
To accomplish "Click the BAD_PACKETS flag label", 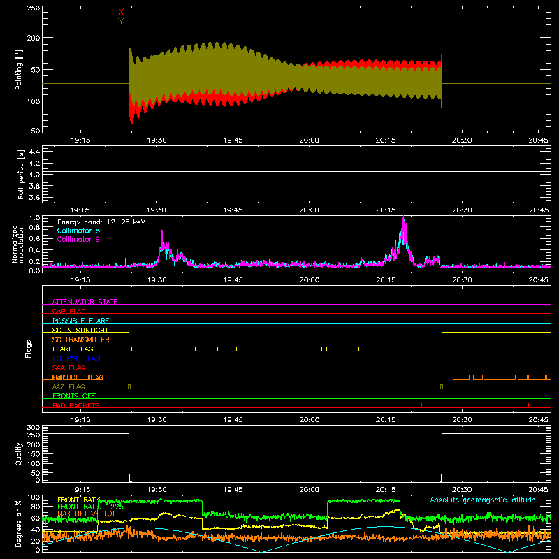I will coord(76,405).
